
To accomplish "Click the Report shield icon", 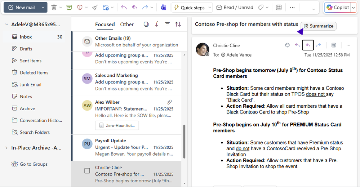I will click(80, 7).
